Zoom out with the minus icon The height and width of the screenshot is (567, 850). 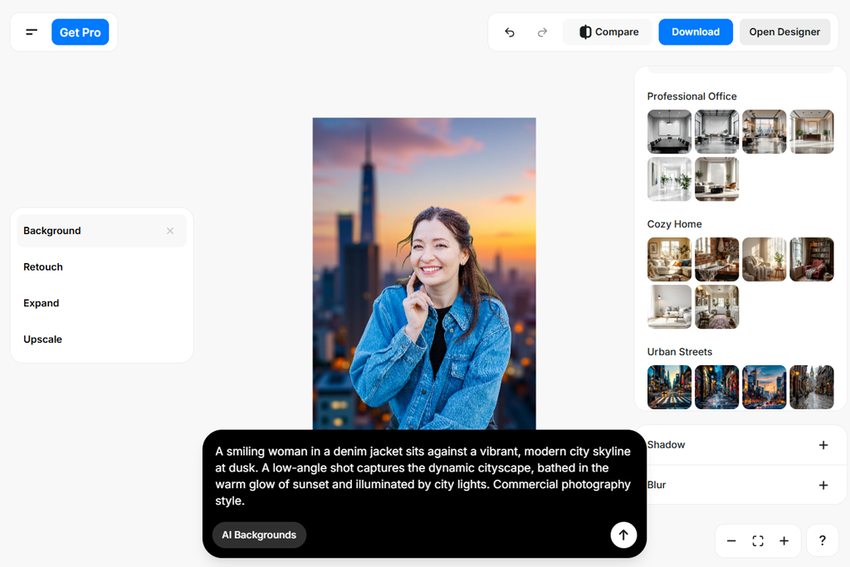[731, 541]
